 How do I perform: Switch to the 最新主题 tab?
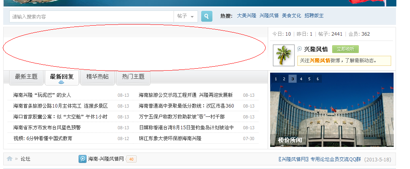click(26, 77)
